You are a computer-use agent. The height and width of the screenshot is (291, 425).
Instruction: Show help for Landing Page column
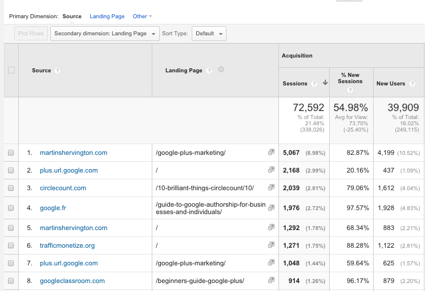point(209,71)
